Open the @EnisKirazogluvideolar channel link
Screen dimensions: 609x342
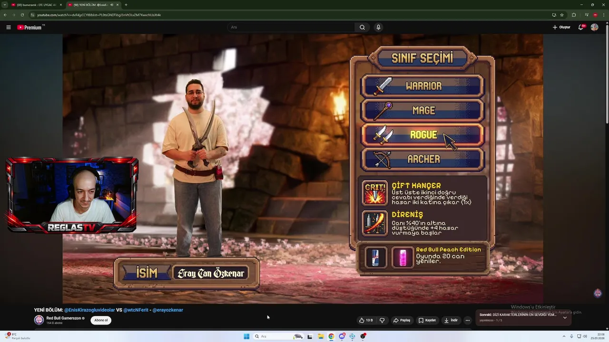[x=89, y=310]
